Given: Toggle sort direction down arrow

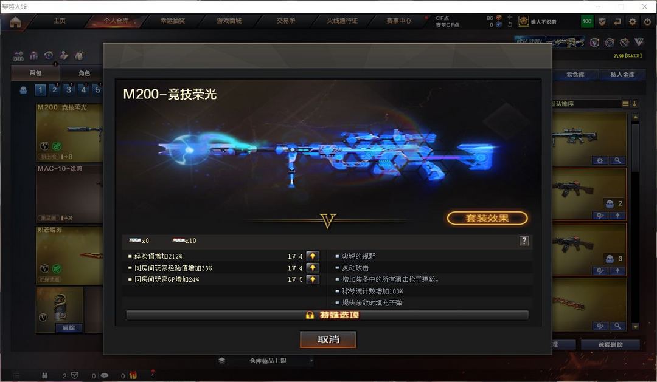Looking at the screenshot, I should click(x=634, y=104).
